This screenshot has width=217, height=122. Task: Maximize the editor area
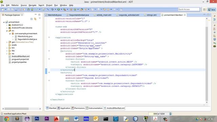pos(208,15)
